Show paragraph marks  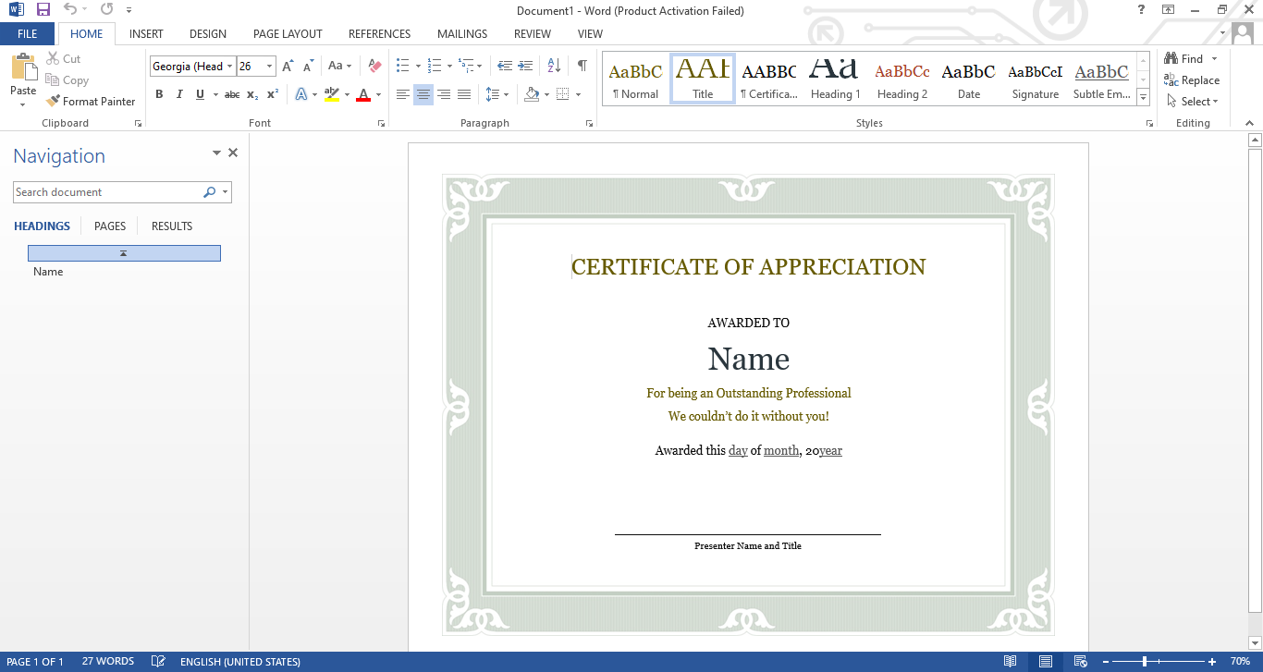pos(581,66)
